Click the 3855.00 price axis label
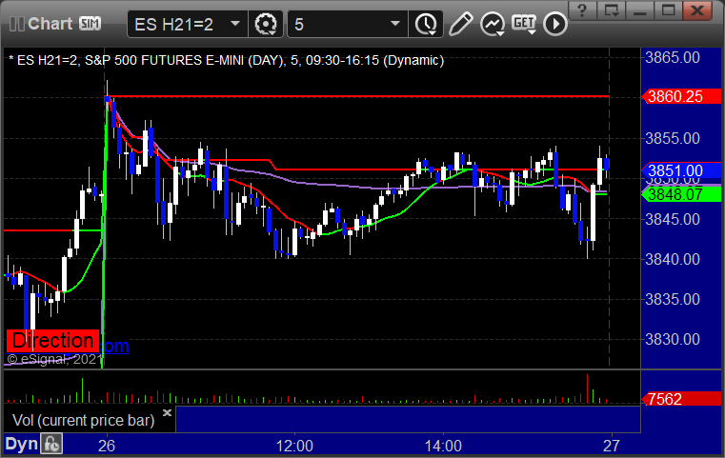Image resolution: width=725 pixels, height=458 pixels. [x=673, y=138]
